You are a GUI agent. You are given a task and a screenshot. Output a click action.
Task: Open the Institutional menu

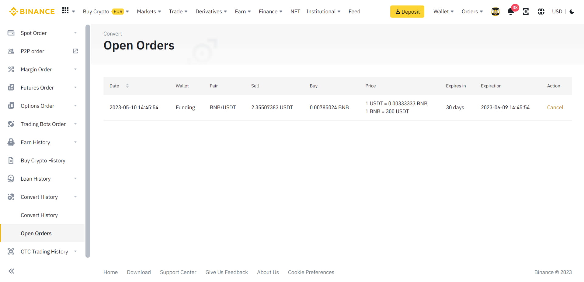pos(323,12)
